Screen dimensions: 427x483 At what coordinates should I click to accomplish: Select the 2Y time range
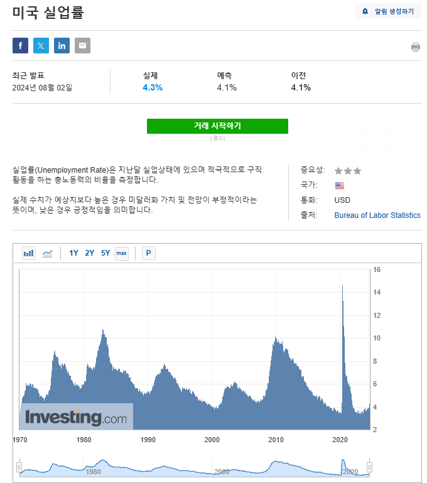click(90, 253)
